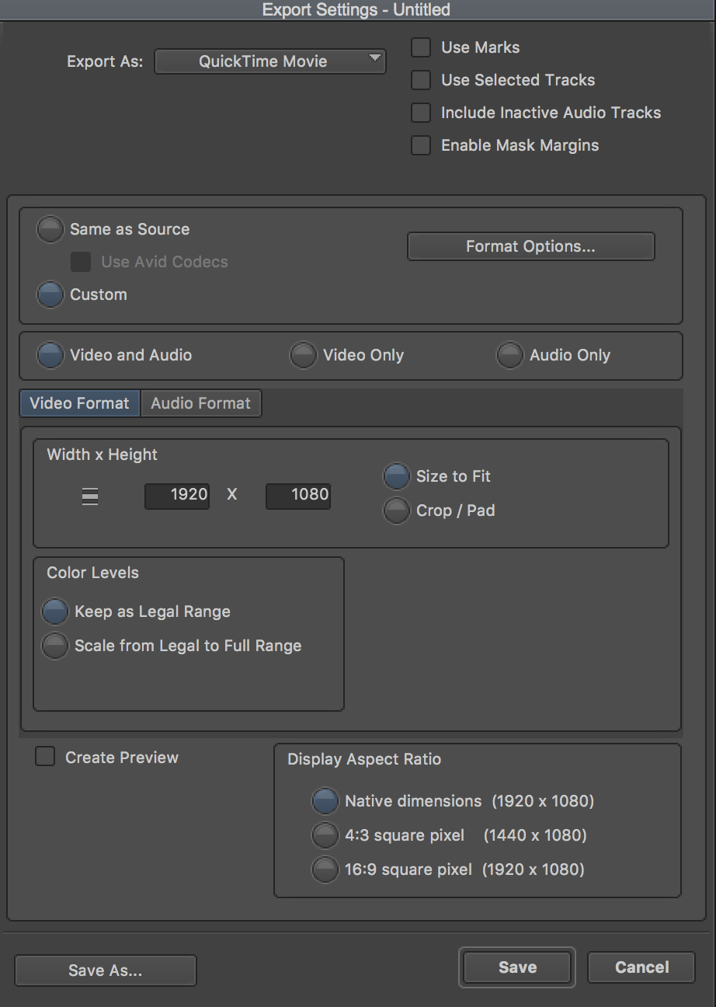Choose Scale from Legal to Full Range
Image resolution: width=716 pixels, height=1007 pixels.
(x=55, y=646)
